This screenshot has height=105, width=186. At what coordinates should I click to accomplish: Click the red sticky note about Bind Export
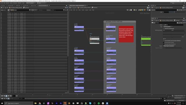(126, 34)
